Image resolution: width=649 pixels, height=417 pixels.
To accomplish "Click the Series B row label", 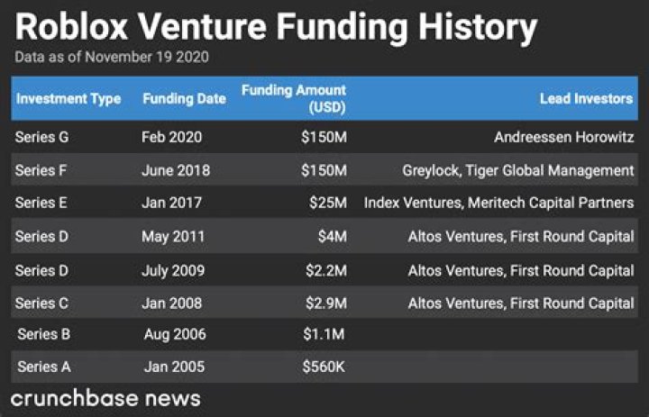I will [43, 334].
